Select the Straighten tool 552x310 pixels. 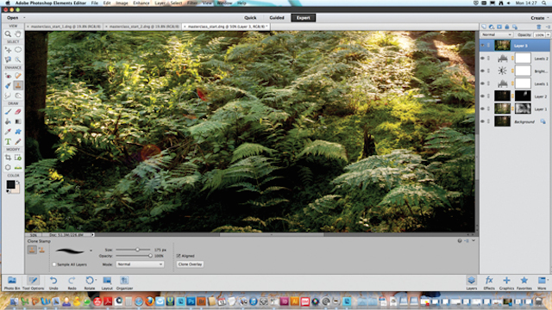click(x=18, y=167)
